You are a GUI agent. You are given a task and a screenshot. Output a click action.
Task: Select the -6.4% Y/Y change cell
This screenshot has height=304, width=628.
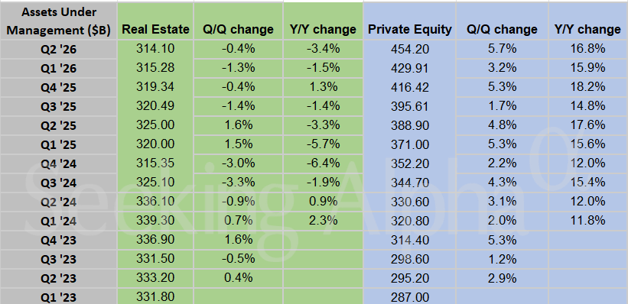324,163
